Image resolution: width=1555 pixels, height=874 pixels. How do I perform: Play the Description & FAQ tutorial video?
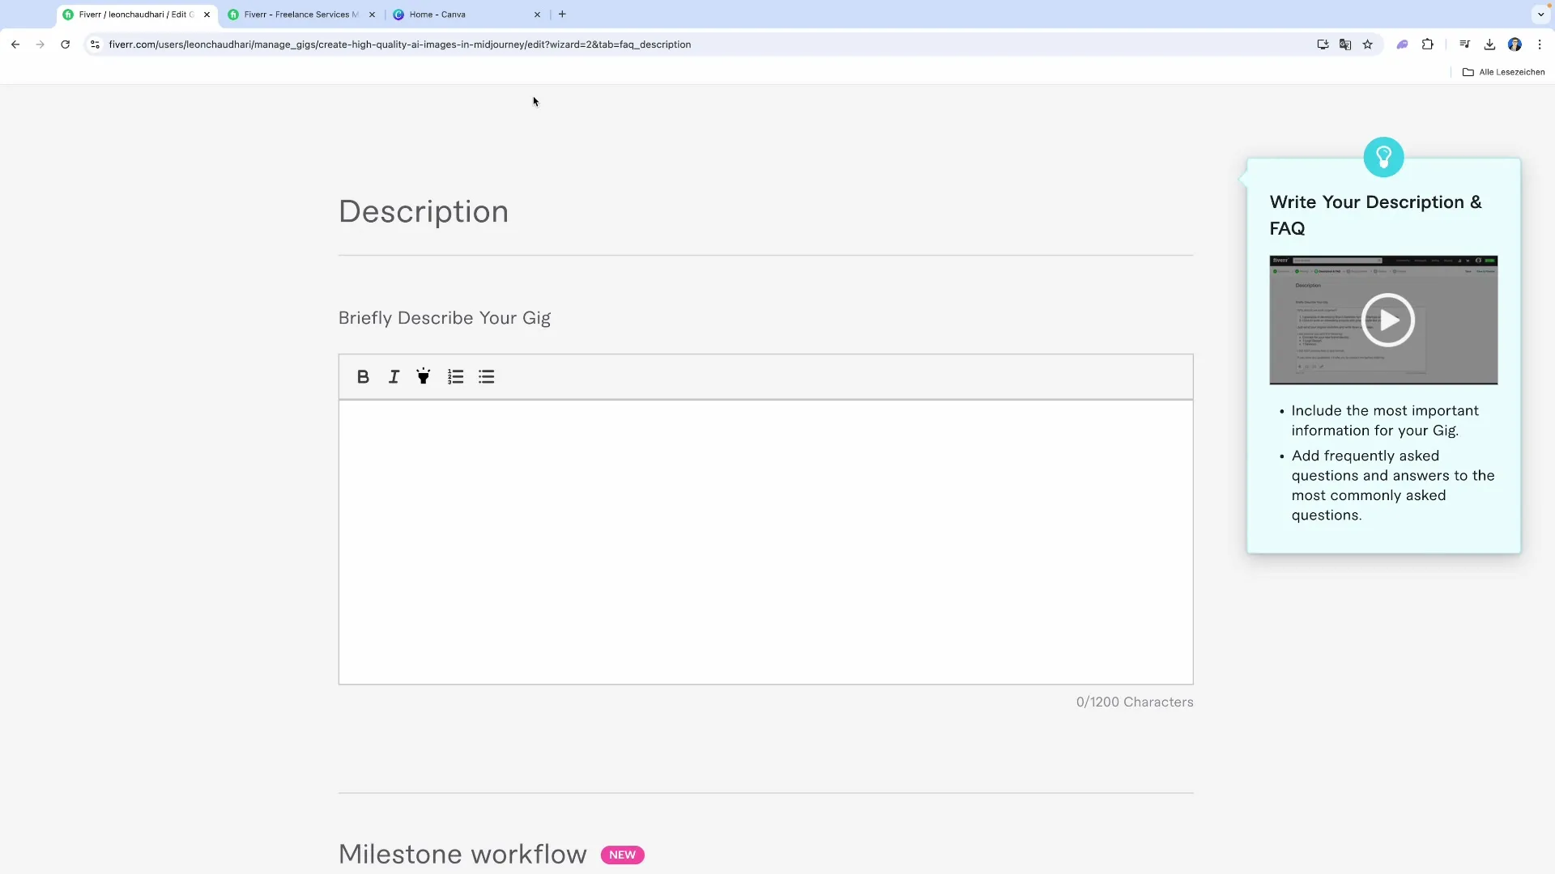[x=1387, y=320]
